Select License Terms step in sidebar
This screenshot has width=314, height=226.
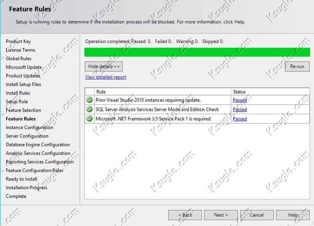(20, 50)
